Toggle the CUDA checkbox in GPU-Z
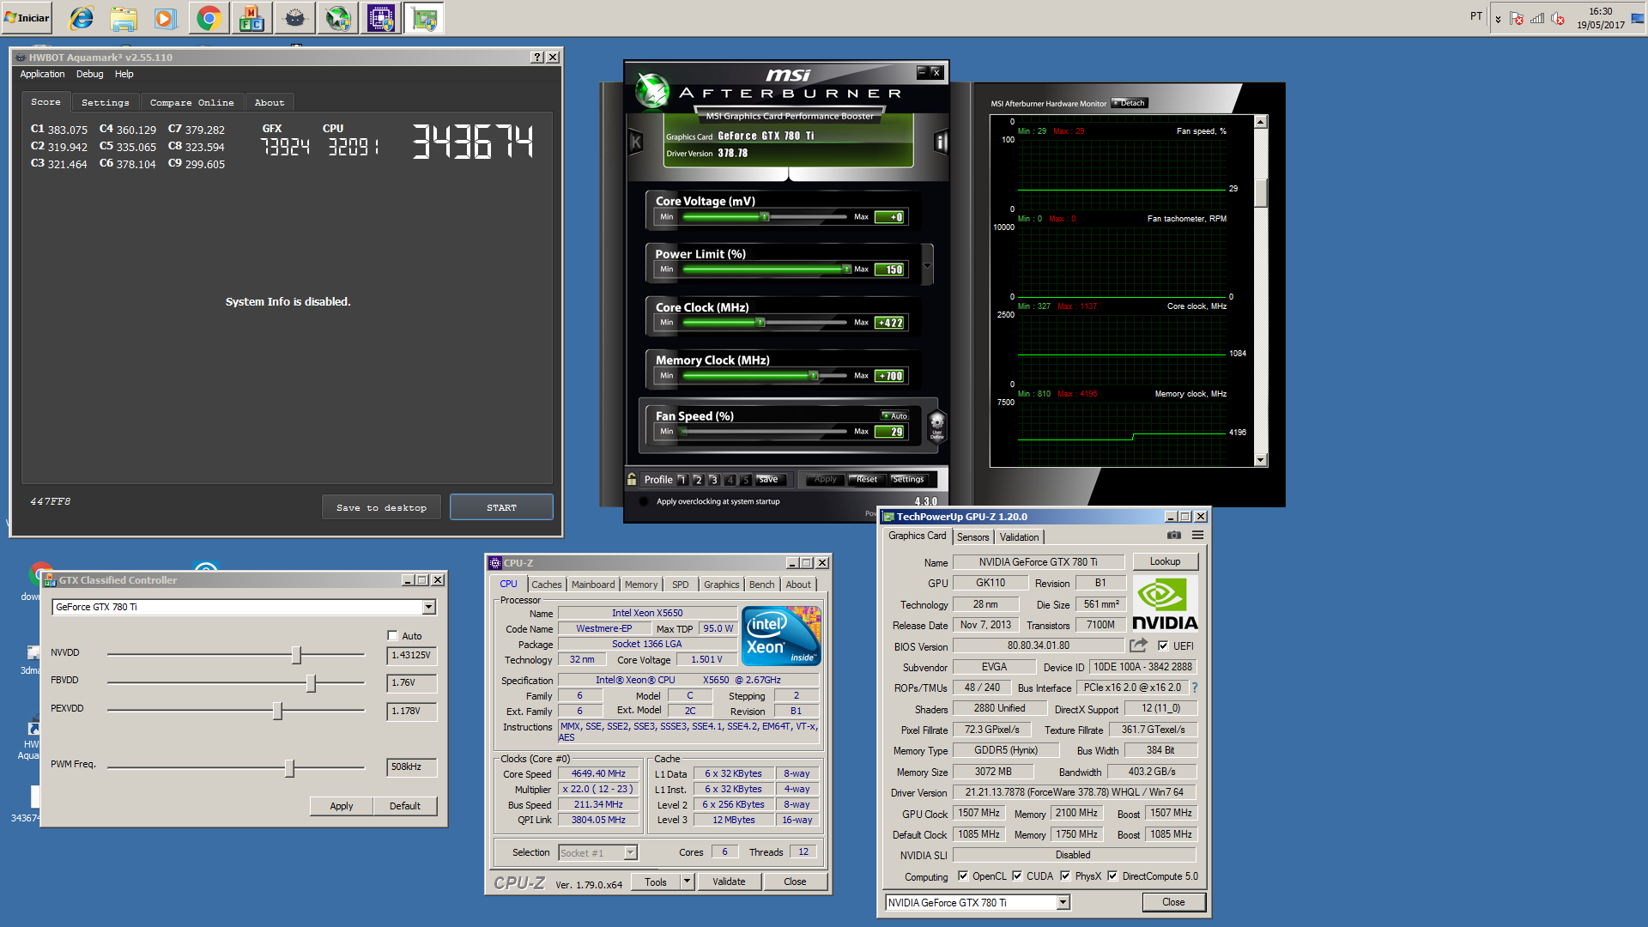This screenshot has width=1648, height=927. point(1017,875)
